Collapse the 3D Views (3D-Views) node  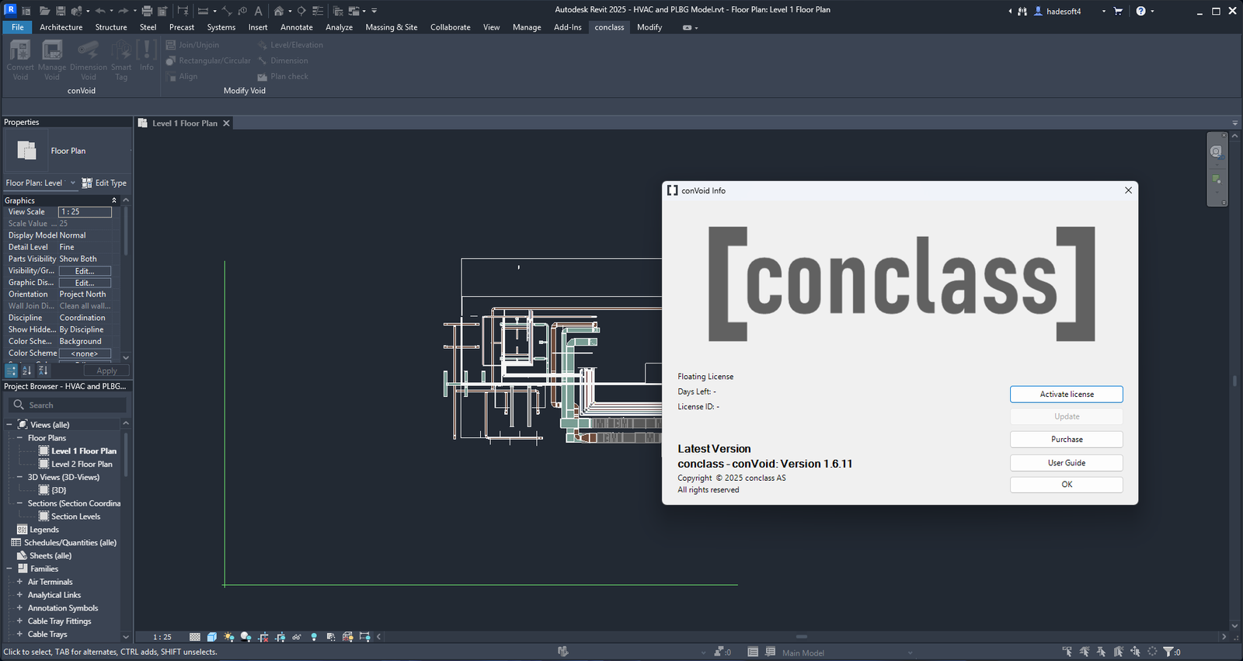(x=19, y=477)
